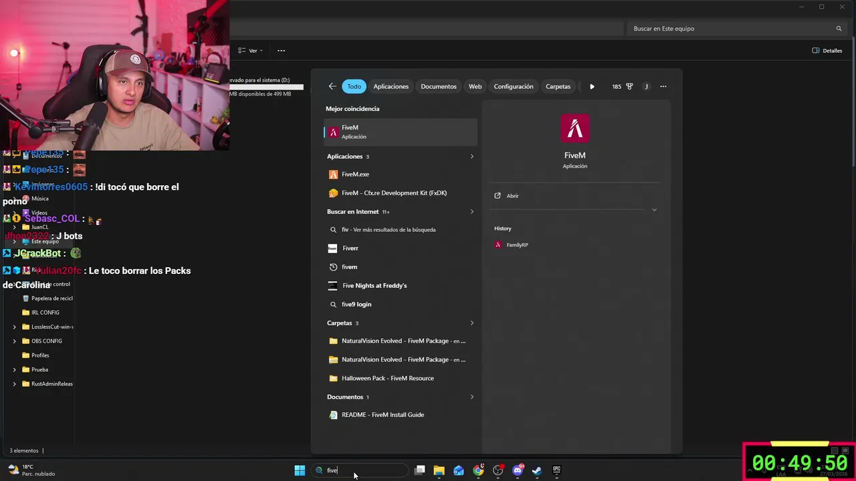Image resolution: width=856 pixels, height=481 pixels.
Task: Expand the Prueba folder in sidebar
Action: (x=15, y=369)
